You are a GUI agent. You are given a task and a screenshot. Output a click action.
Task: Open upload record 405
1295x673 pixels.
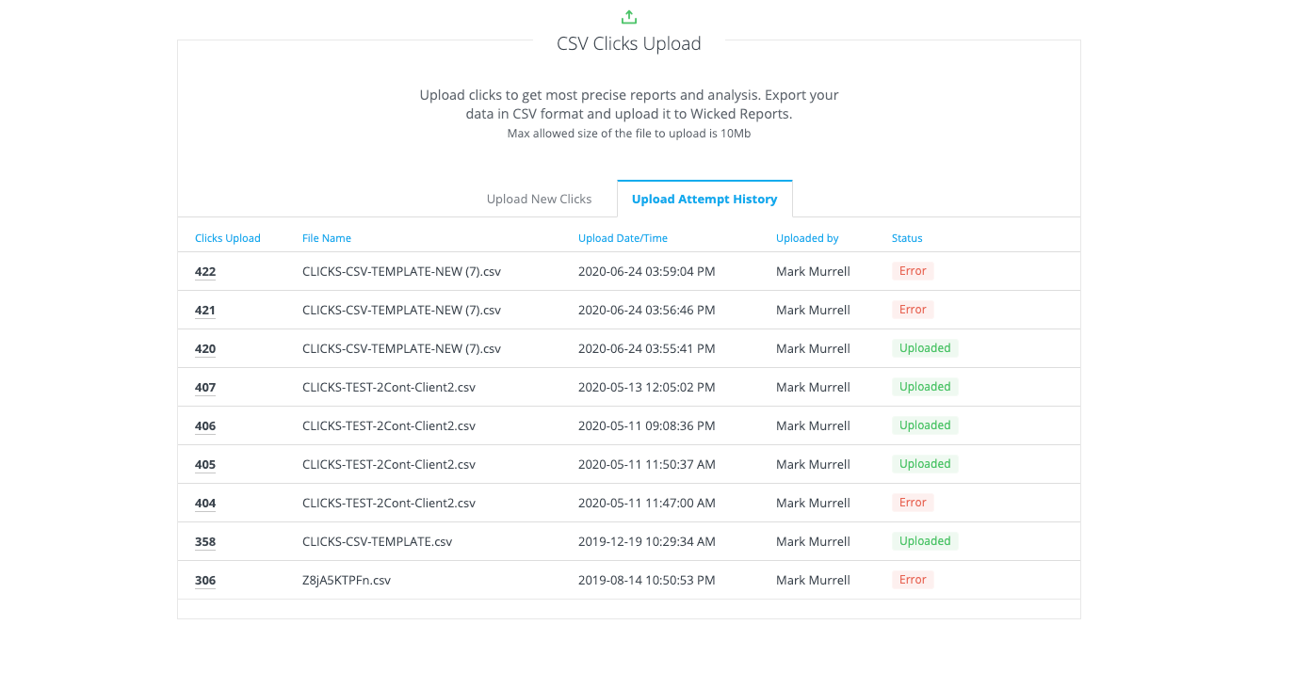click(204, 464)
